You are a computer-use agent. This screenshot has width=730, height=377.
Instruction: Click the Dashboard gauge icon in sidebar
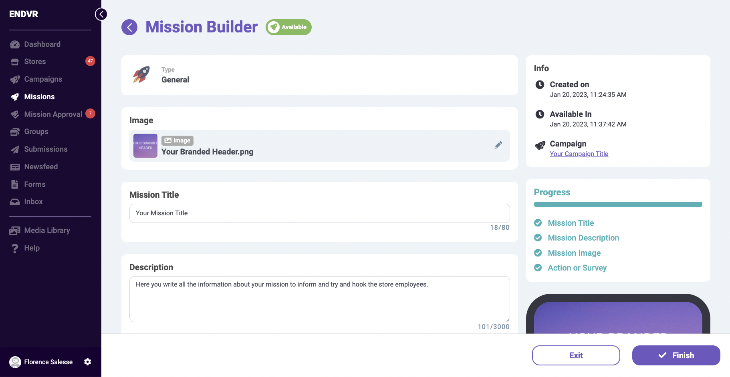click(15, 44)
